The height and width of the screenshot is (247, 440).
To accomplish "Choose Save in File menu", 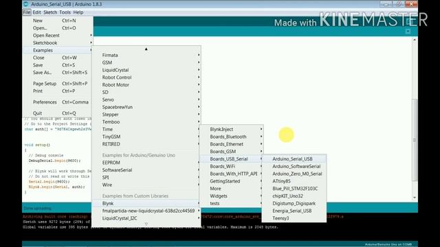I will [x=58, y=65].
